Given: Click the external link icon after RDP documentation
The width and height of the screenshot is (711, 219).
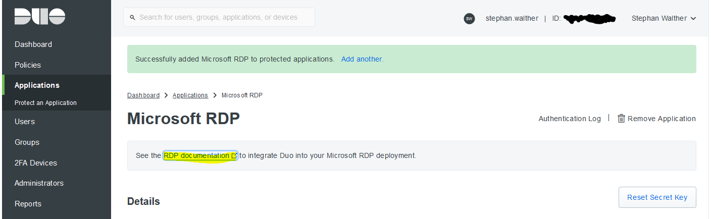Looking at the screenshot, I should [234, 156].
